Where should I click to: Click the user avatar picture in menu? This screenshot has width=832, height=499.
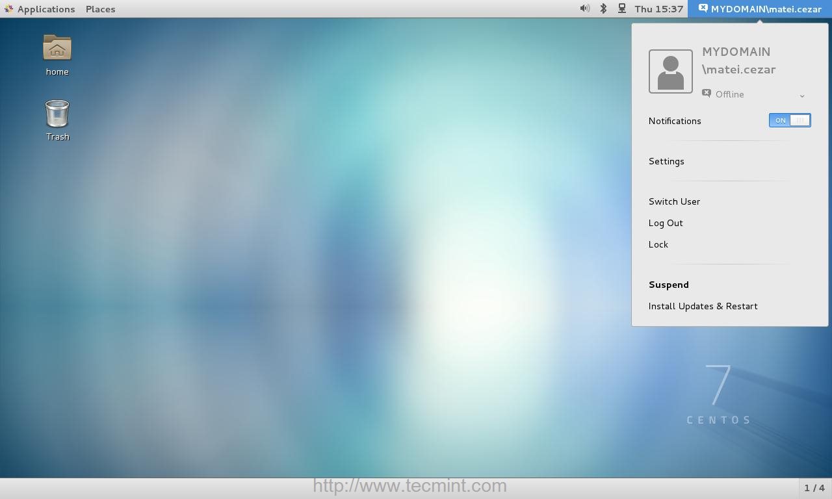[x=671, y=71]
